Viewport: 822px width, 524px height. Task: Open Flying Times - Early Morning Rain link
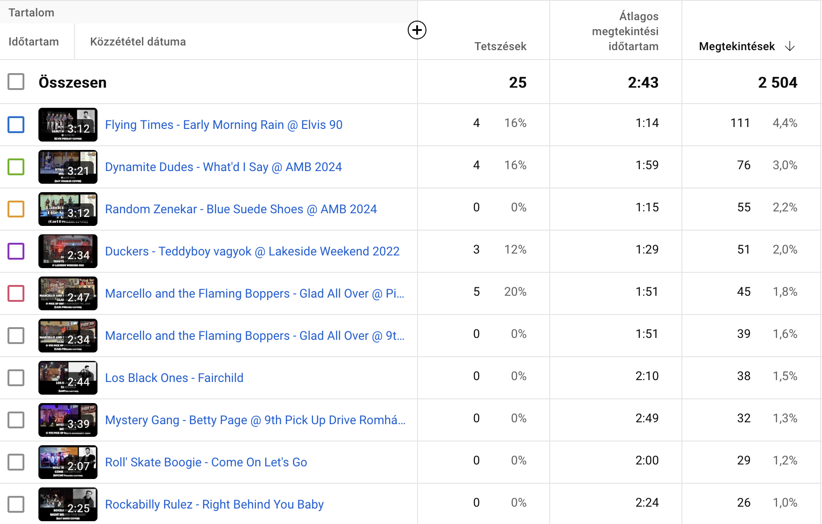click(224, 125)
